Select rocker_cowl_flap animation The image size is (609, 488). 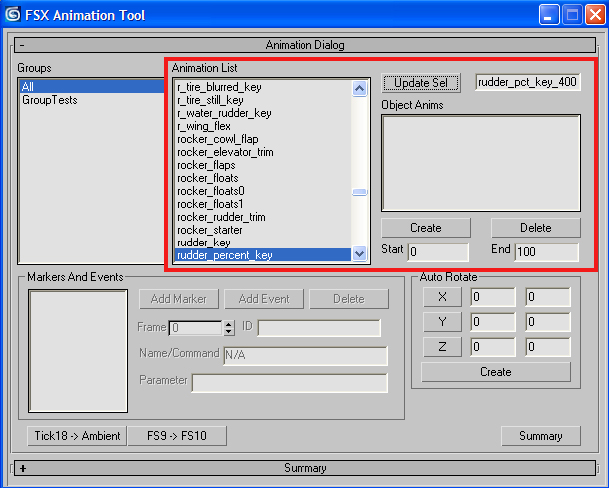[x=264, y=139]
